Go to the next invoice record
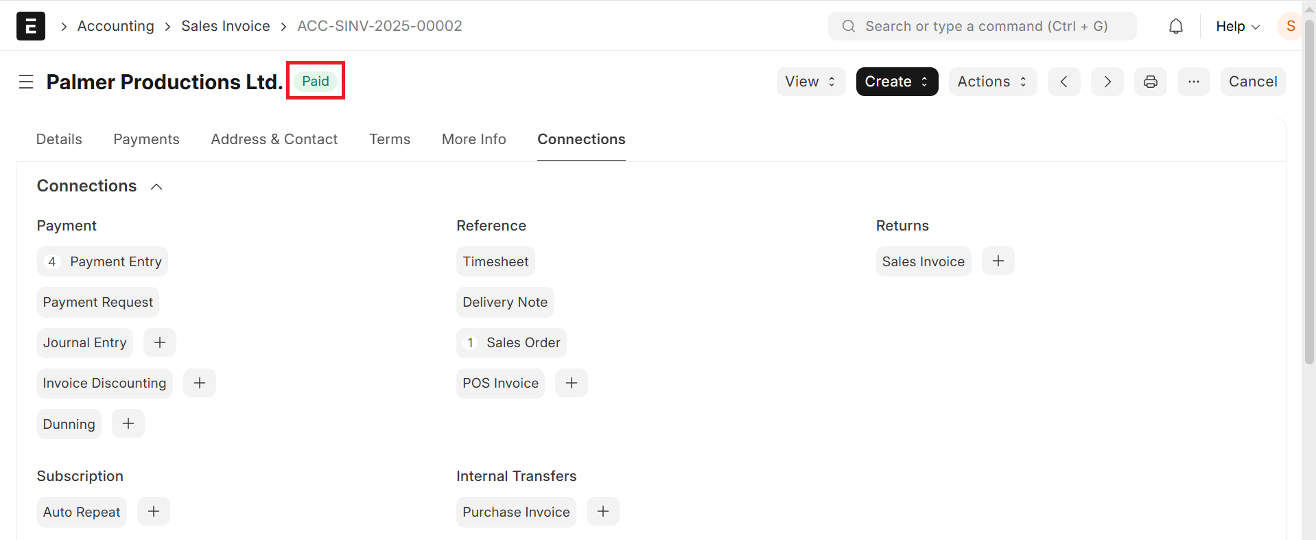Image resolution: width=1316 pixels, height=540 pixels. point(1107,82)
